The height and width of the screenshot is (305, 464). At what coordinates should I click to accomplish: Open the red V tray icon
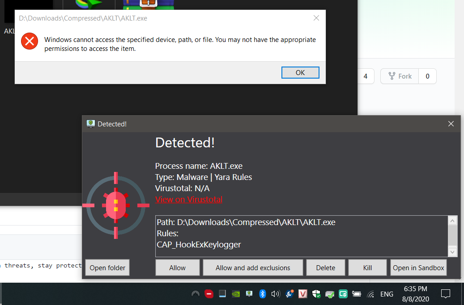302,294
